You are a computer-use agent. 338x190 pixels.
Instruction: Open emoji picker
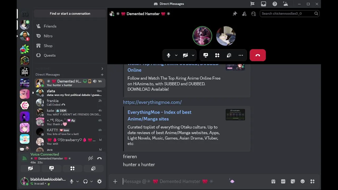(x=303, y=181)
